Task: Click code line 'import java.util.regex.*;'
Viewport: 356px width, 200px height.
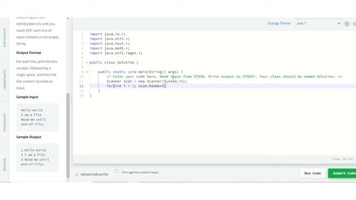Action: 116,53
